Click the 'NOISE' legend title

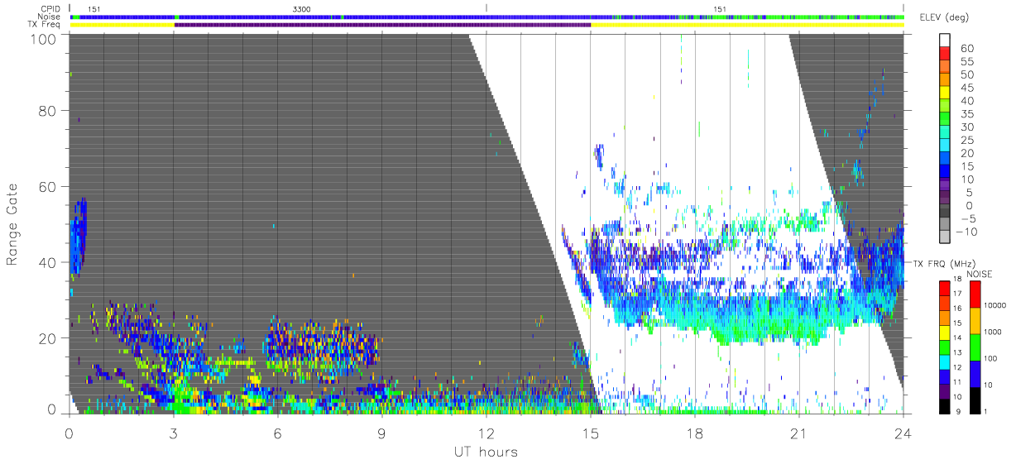pyautogui.click(x=980, y=274)
